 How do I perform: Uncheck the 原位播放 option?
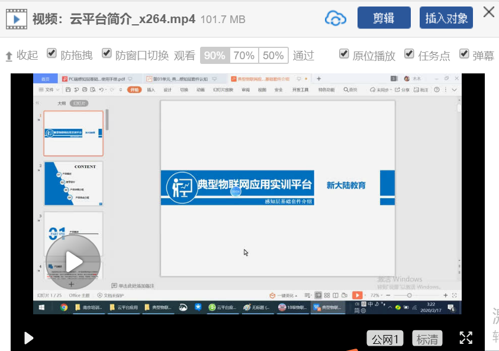(344, 54)
